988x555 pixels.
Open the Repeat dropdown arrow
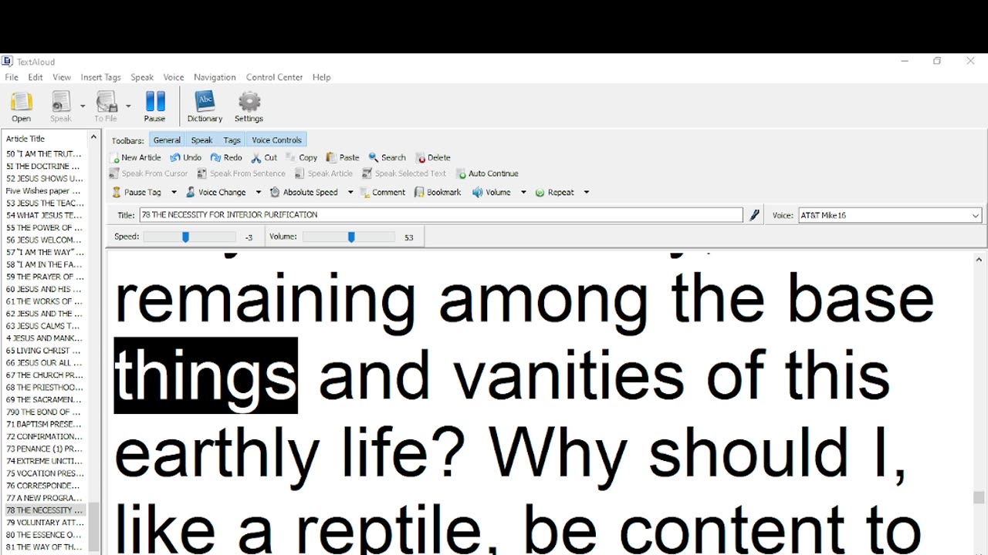coord(586,192)
